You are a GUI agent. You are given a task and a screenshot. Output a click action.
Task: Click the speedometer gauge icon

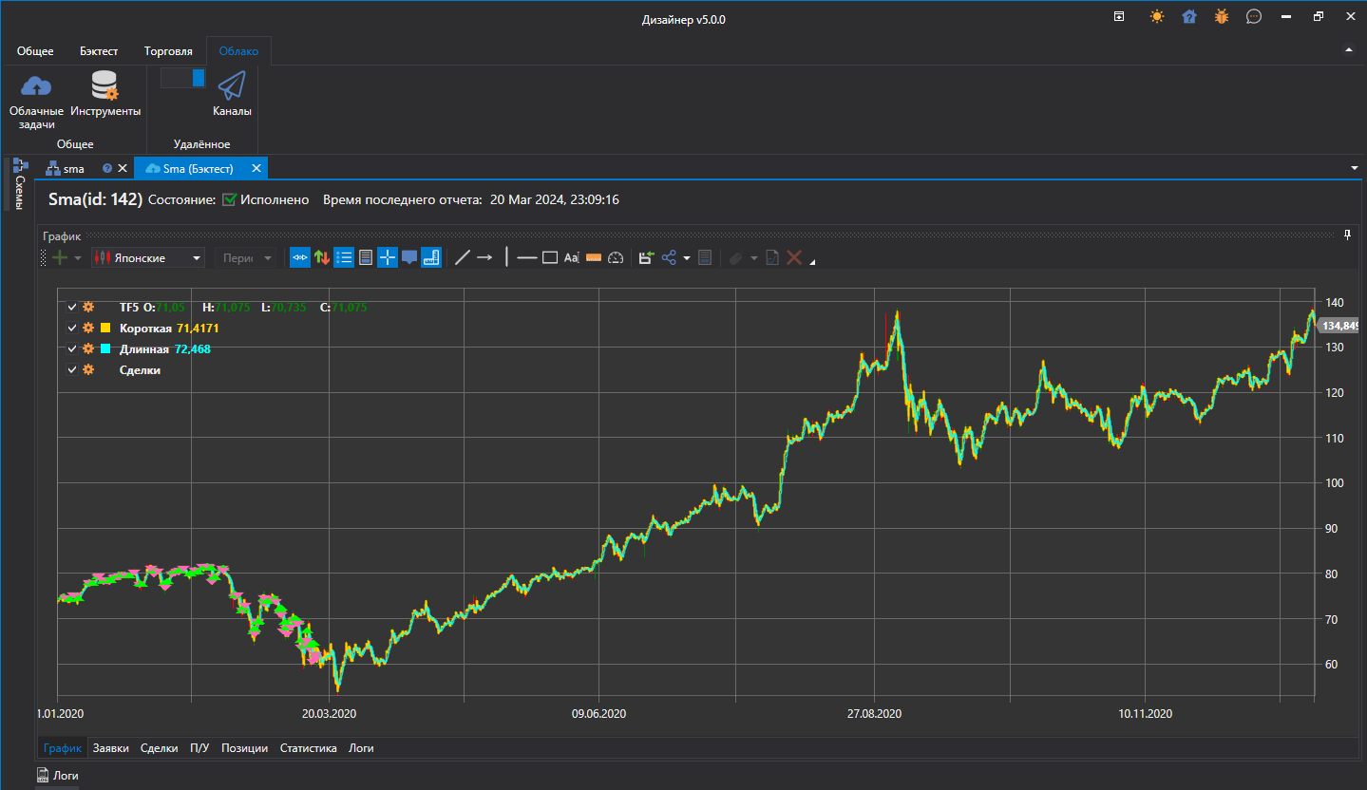coord(616,257)
